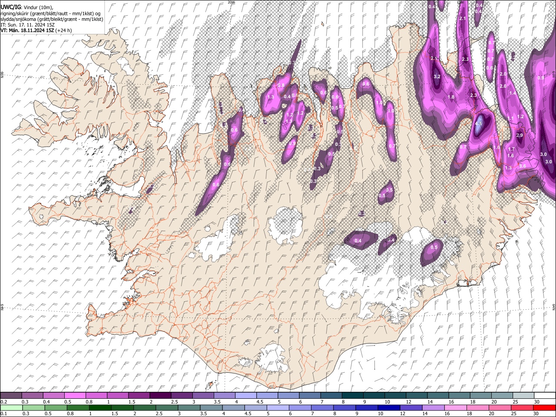Click the '0.2' label in top legend row
The height and width of the screenshot is (417, 556).
point(4,401)
